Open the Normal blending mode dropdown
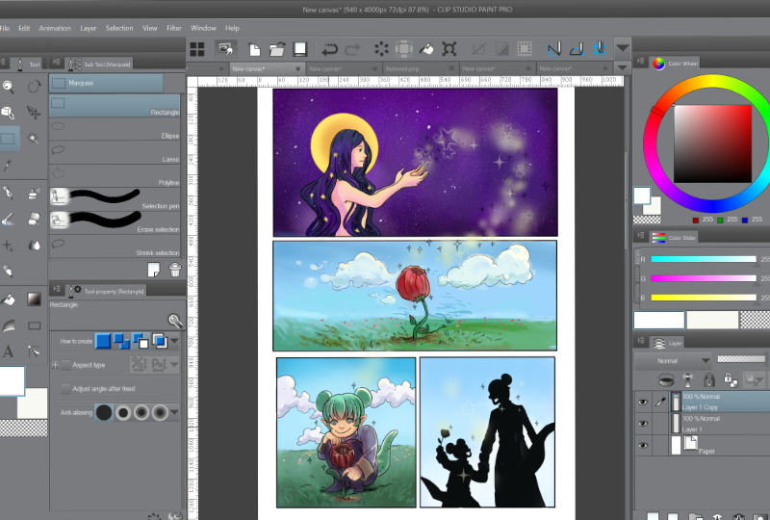770x520 pixels. (672, 361)
